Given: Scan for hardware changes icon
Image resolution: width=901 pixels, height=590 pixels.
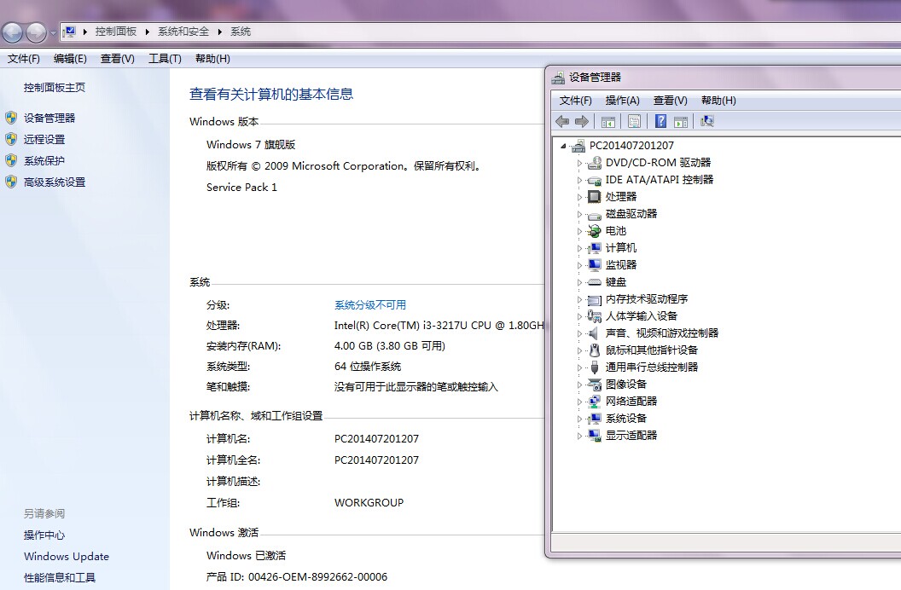Looking at the screenshot, I should pyautogui.click(x=706, y=121).
